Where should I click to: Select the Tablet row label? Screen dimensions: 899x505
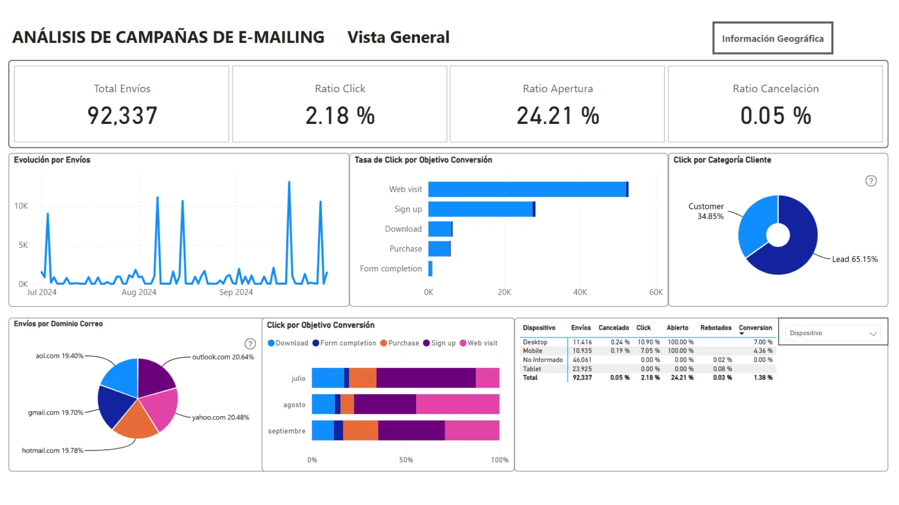(532, 369)
